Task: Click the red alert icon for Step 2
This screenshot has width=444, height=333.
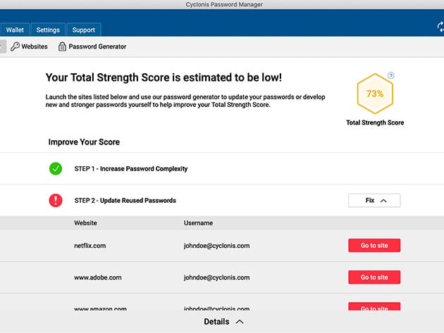Action: pos(56,201)
